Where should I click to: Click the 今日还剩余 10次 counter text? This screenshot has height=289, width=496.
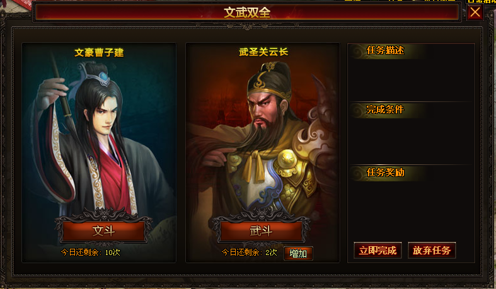point(91,252)
